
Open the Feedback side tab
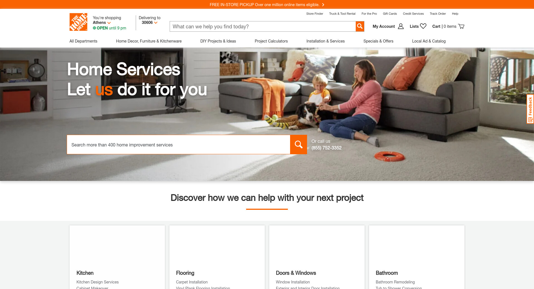pyautogui.click(x=530, y=109)
